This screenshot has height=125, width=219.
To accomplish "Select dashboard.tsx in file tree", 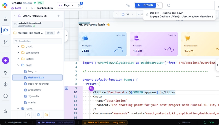I will [x=38, y=78].
